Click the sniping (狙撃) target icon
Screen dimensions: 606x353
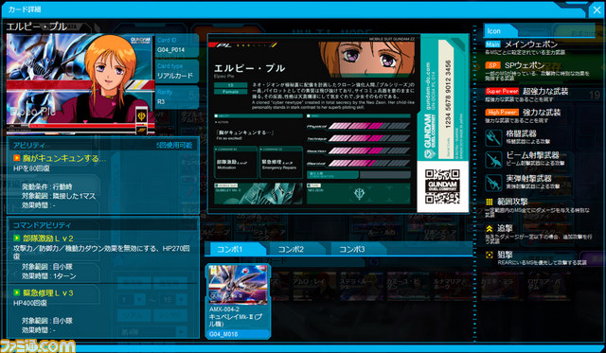[490, 255]
